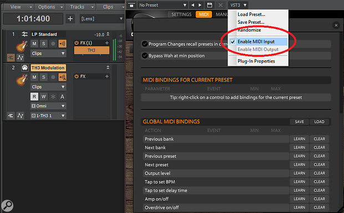
Task: Click the plus button beside time display
Action: click(x=70, y=19)
